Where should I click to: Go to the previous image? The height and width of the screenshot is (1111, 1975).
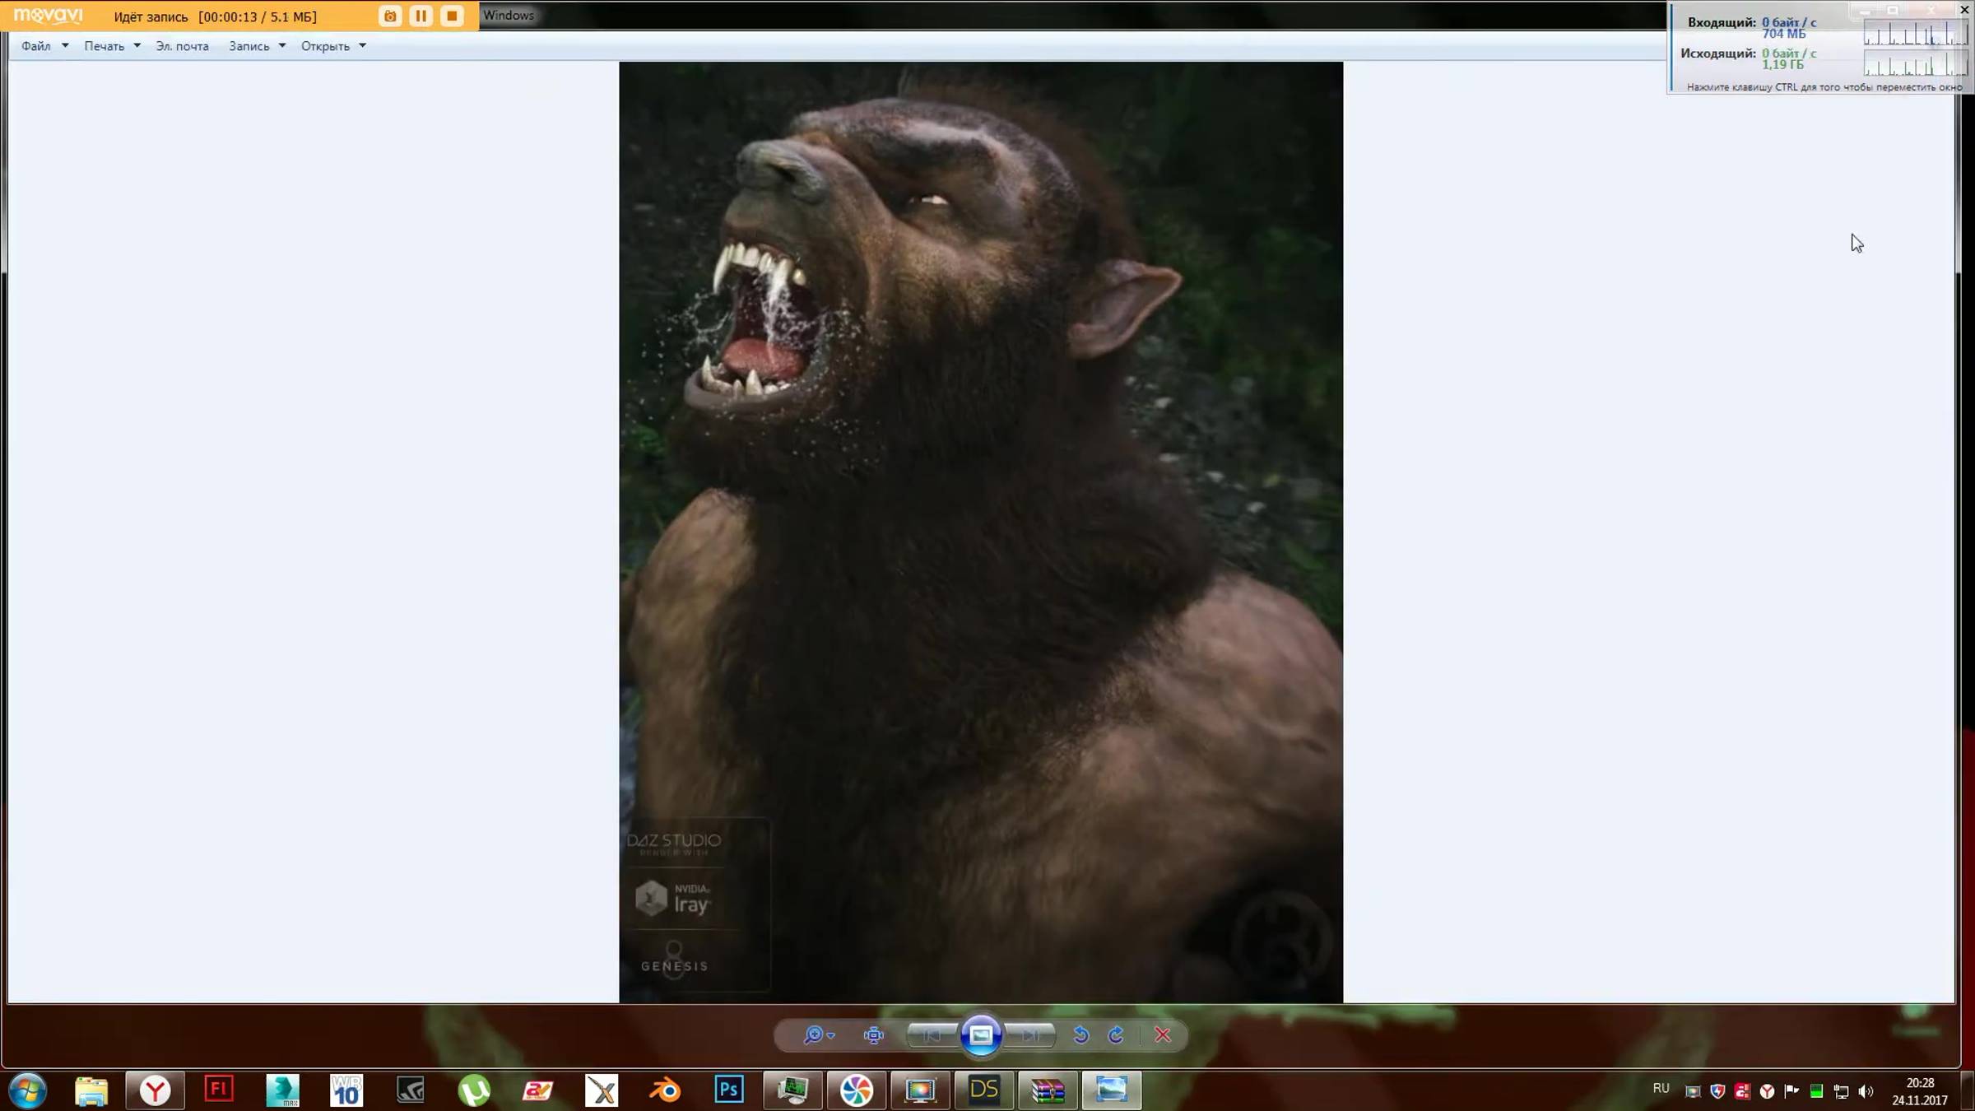tap(932, 1034)
